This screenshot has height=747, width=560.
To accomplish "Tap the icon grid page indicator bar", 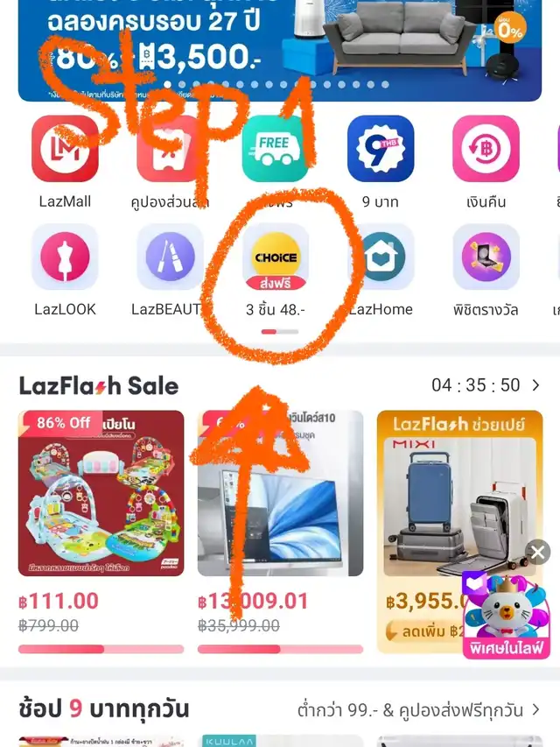I will (280, 332).
